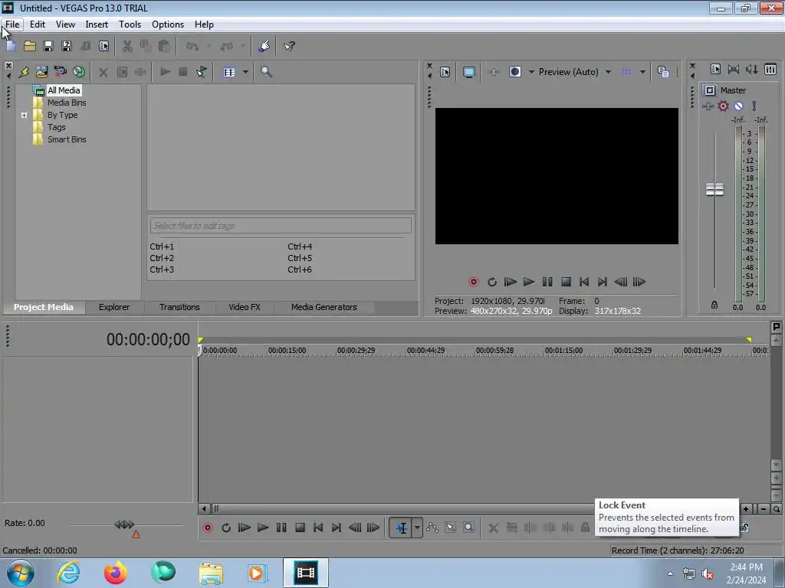Image resolution: width=785 pixels, height=588 pixels.
Task: Click the Auto Preview flag icon
Action: click(202, 72)
